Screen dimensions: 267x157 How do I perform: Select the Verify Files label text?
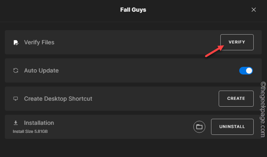click(39, 42)
